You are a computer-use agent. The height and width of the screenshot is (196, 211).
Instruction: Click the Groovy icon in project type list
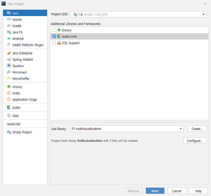pyautogui.click(x=9, y=86)
